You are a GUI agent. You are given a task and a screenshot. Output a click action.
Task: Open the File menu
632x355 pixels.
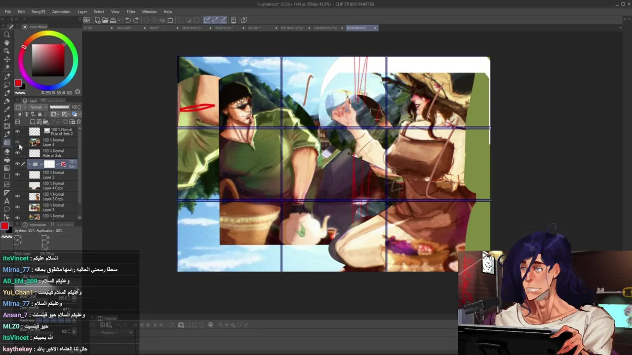click(8, 12)
